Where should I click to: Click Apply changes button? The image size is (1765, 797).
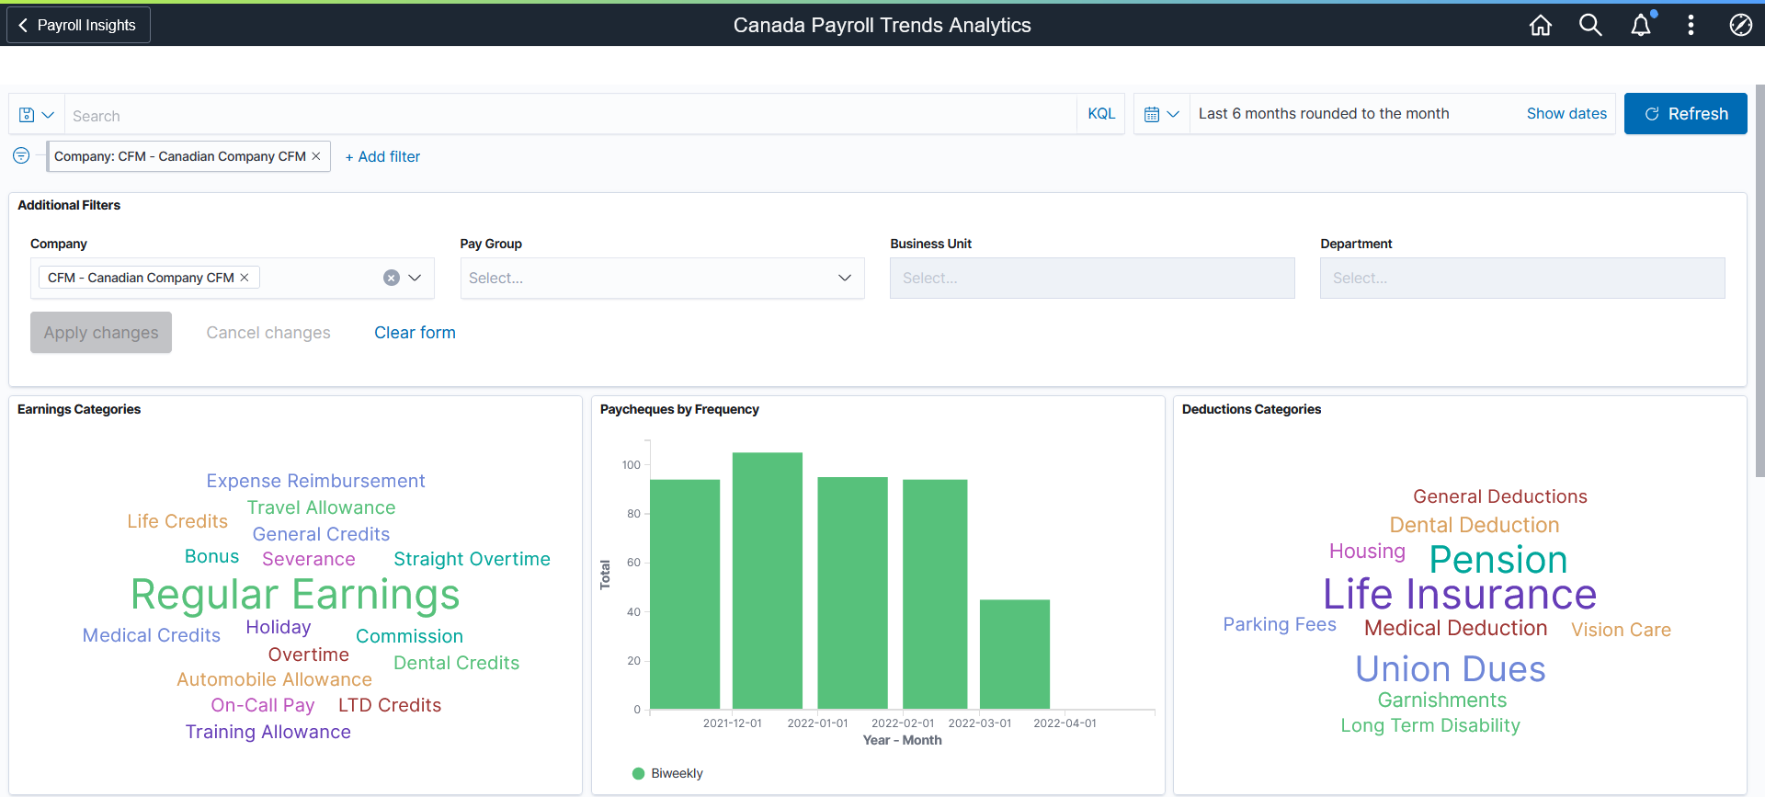coord(101,332)
